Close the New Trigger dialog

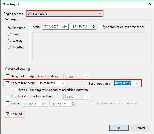click(x=150, y=4)
